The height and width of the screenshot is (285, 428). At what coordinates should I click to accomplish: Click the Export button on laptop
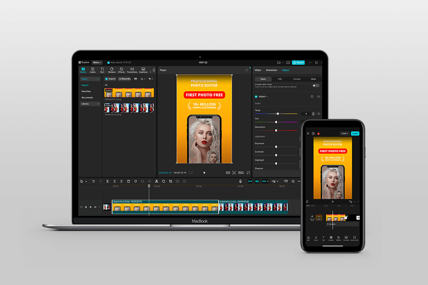(298, 63)
